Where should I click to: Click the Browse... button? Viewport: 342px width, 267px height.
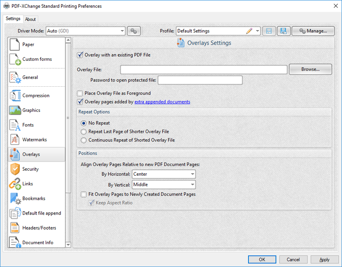[x=310, y=69]
